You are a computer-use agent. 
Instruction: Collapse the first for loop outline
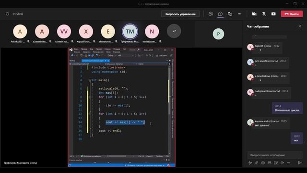pyautogui.click(x=90, y=97)
